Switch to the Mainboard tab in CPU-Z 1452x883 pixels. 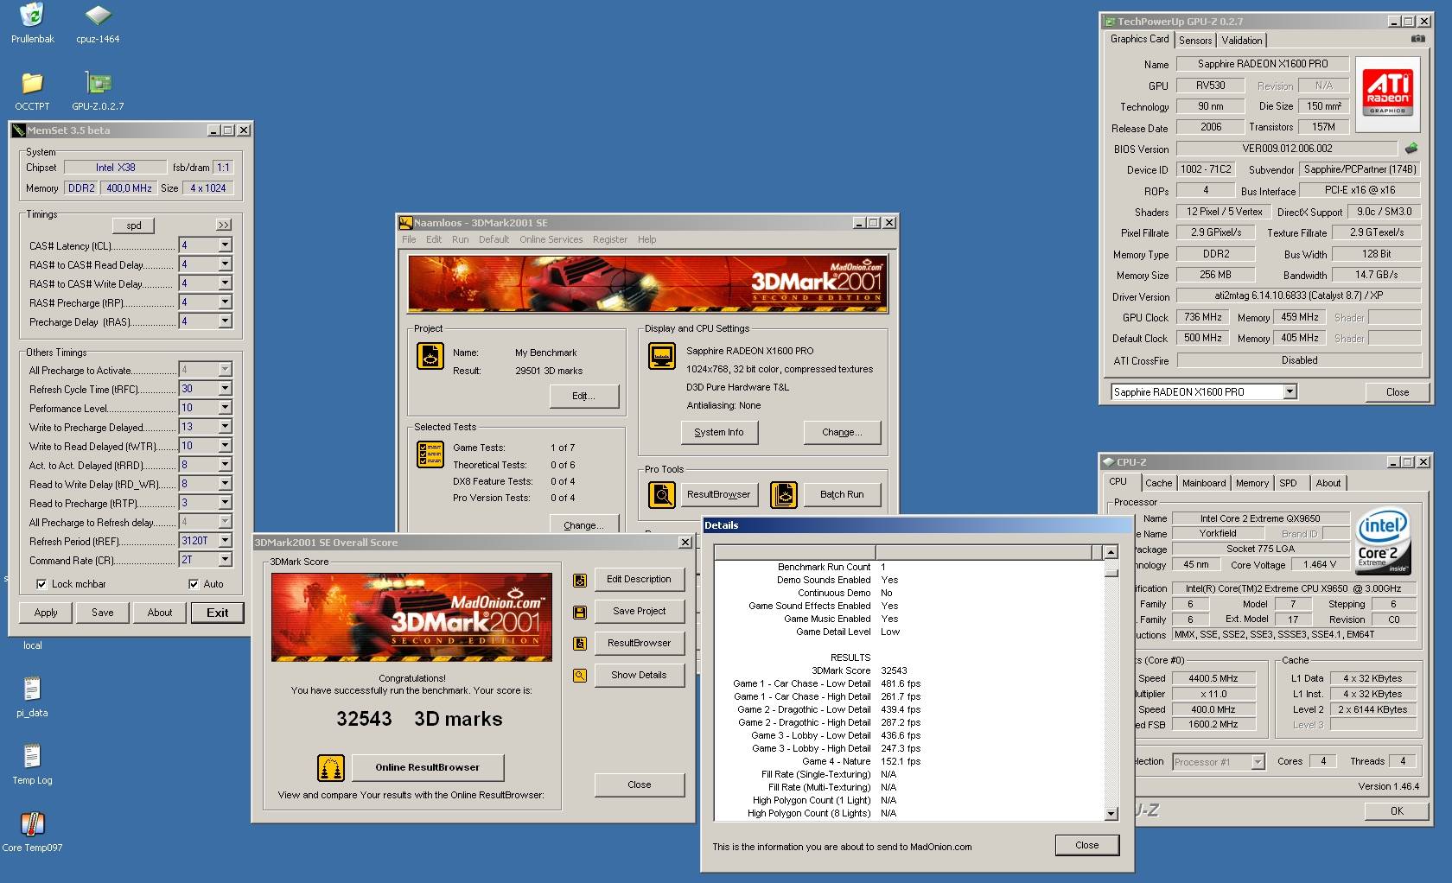[x=1204, y=483]
